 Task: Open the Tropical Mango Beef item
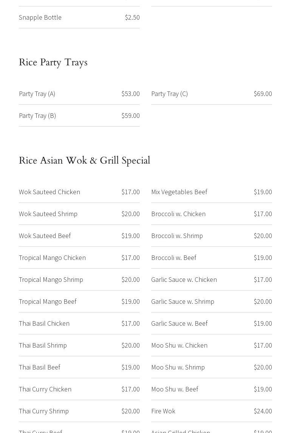point(48,302)
